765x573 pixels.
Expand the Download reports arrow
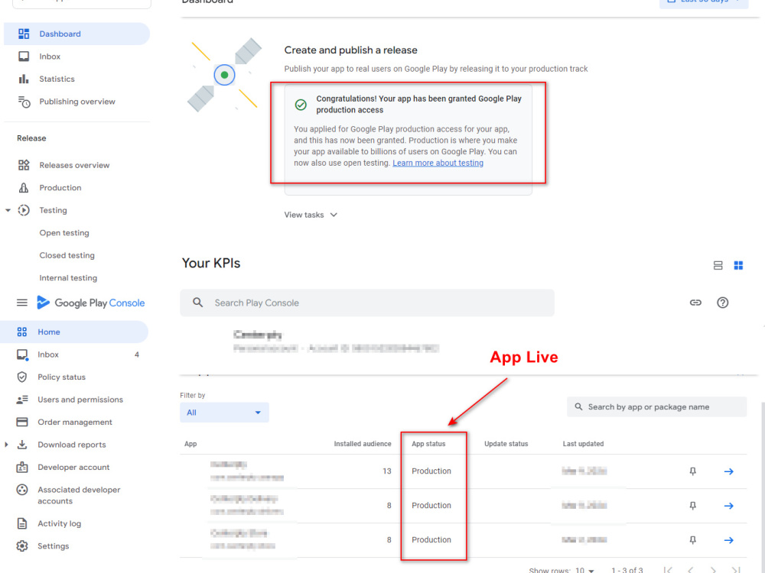(6, 445)
